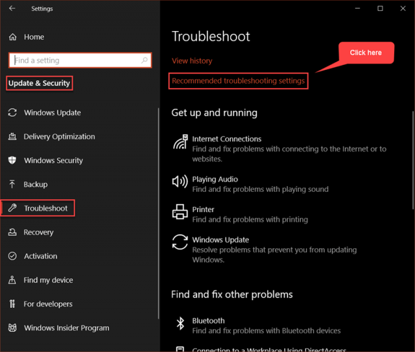
Task: Select the Windows Update sync icon in the sidebar
Action: click(12, 113)
